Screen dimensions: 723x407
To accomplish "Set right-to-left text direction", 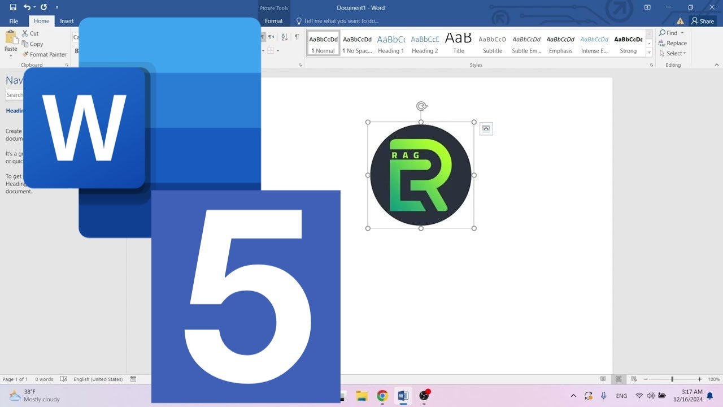I will click(271, 37).
